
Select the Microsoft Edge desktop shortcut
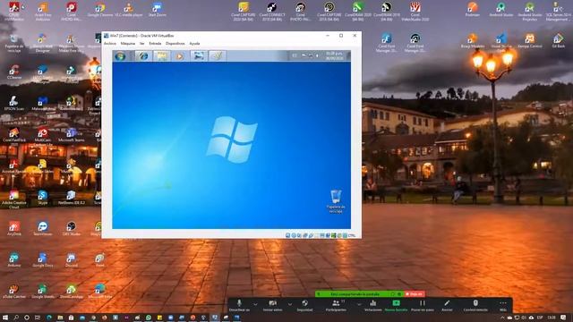(99, 292)
